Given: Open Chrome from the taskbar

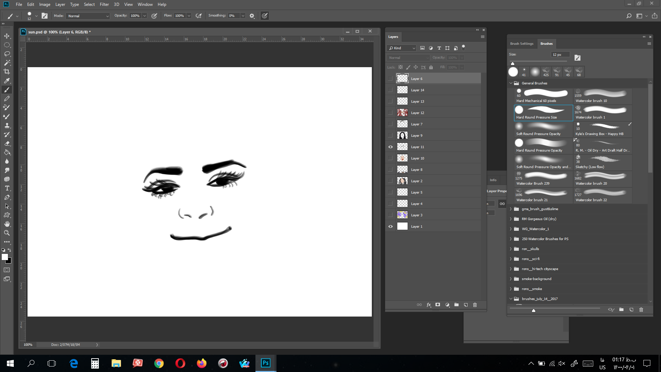Looking at the screenshot, I should [x=159, y=363].
